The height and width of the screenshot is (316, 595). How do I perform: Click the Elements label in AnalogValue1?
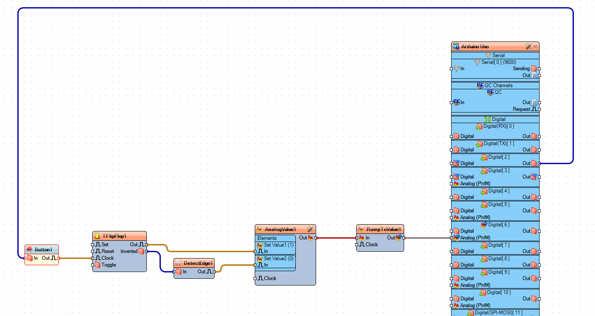(267, 238)
